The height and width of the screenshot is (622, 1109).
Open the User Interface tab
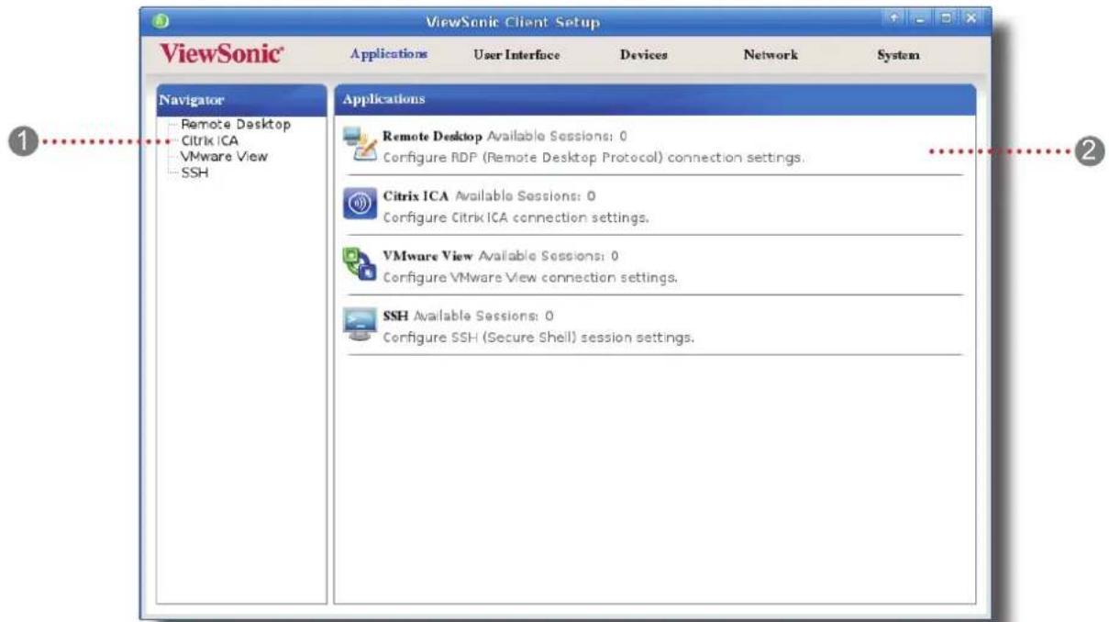[516, 56]
